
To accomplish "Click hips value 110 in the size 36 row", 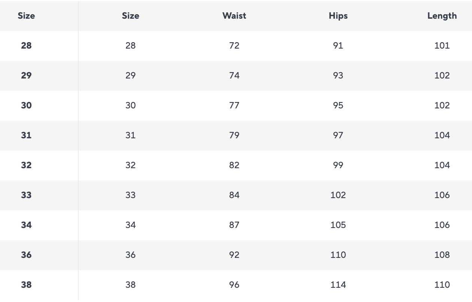I will pos(338,255).
